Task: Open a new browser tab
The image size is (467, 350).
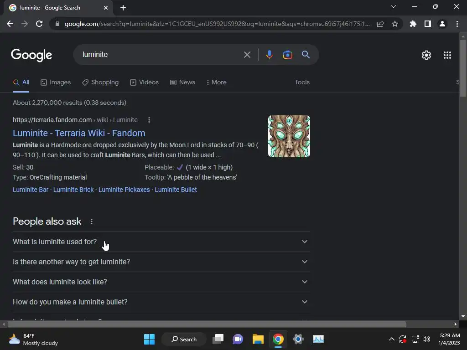Action: 123,8
